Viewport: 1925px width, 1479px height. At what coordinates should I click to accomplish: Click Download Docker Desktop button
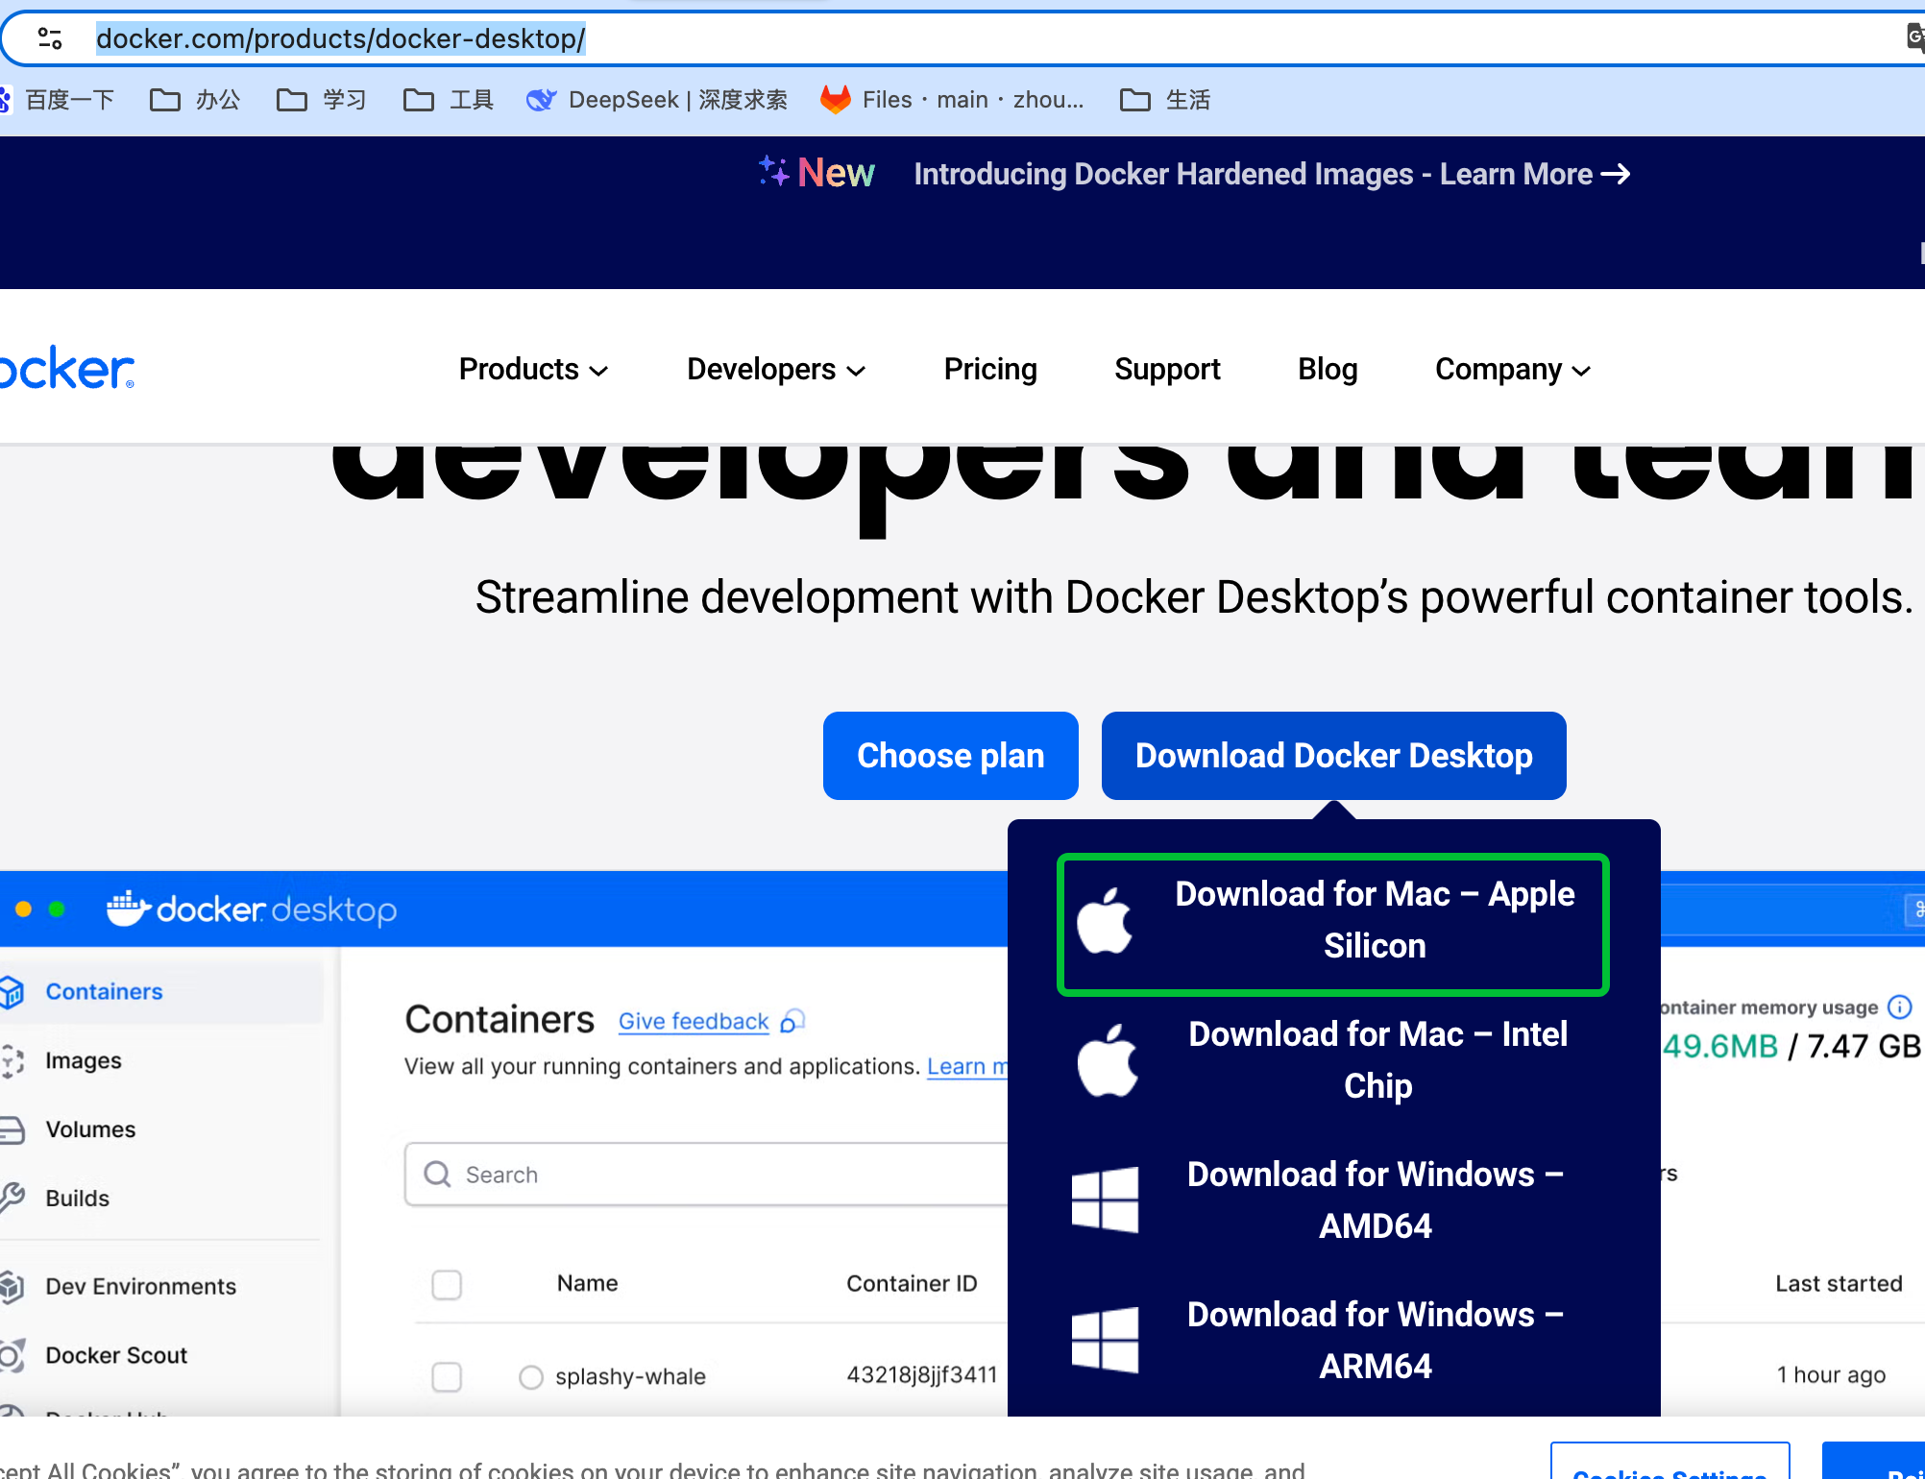click(1333, 756)
